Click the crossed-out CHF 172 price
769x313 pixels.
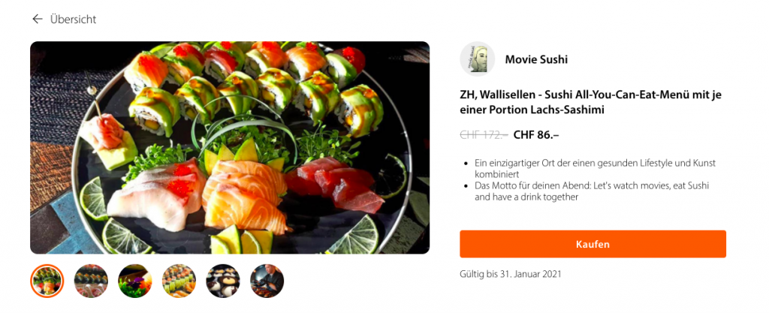[484, 135]
